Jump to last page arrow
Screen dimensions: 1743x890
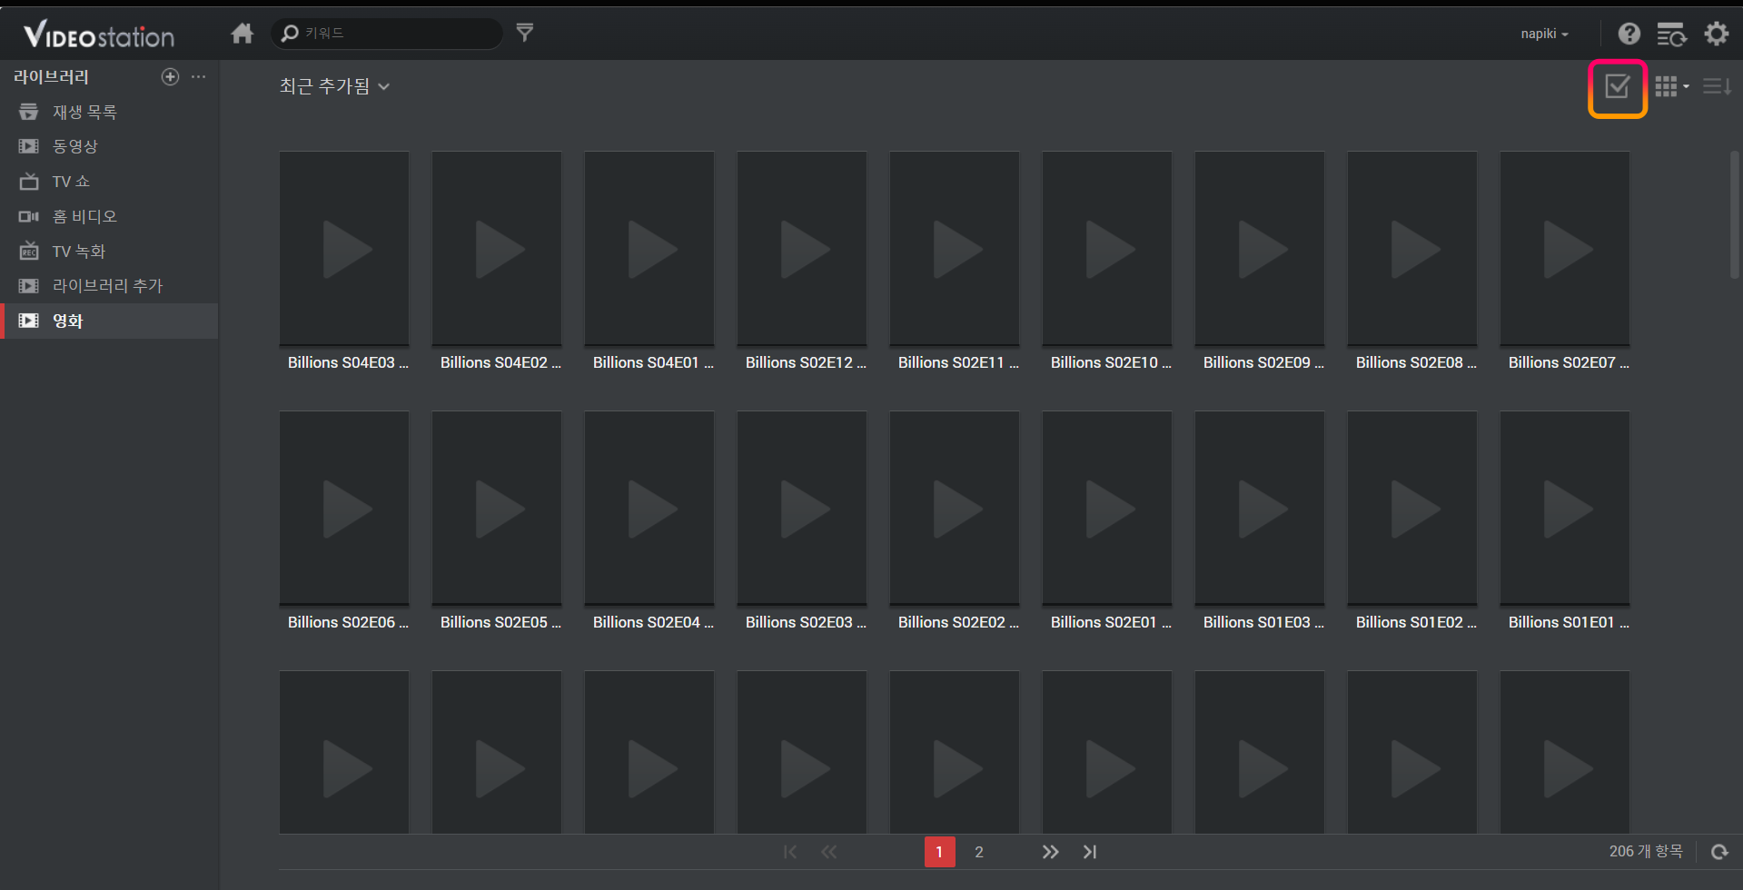click(x=1090, y=852)
